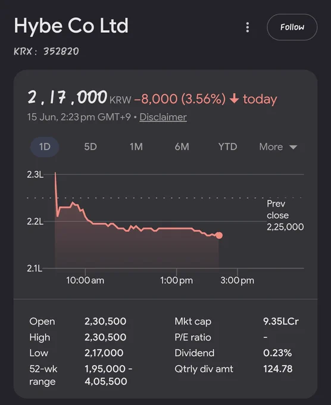Click the Prev close 2,25,000 label

click(285, 215)
